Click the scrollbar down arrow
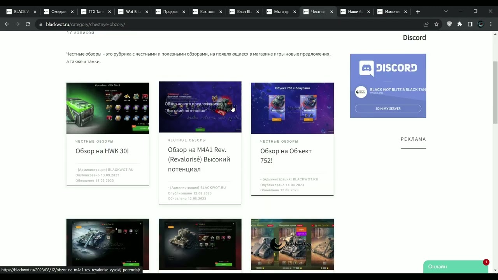This screenshot has width=498, height=280. tap(495, 270)
